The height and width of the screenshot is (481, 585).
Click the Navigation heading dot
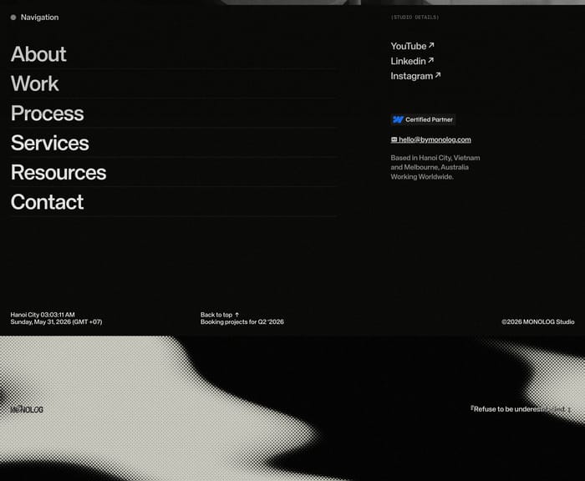[13, 18]
